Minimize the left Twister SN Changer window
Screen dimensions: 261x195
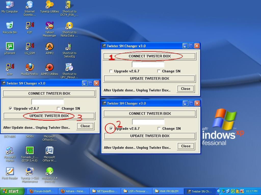click(85, 83)
